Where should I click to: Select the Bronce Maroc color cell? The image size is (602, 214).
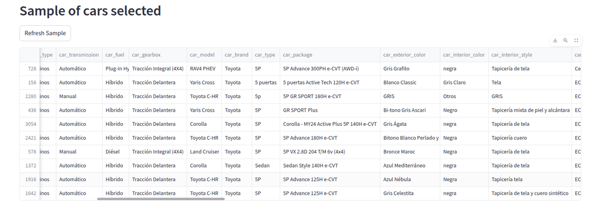(x=399, y=152)
